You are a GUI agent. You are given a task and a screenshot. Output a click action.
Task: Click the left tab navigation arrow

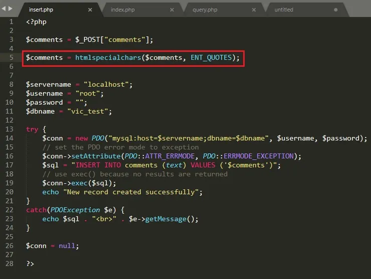click(4, 8)
